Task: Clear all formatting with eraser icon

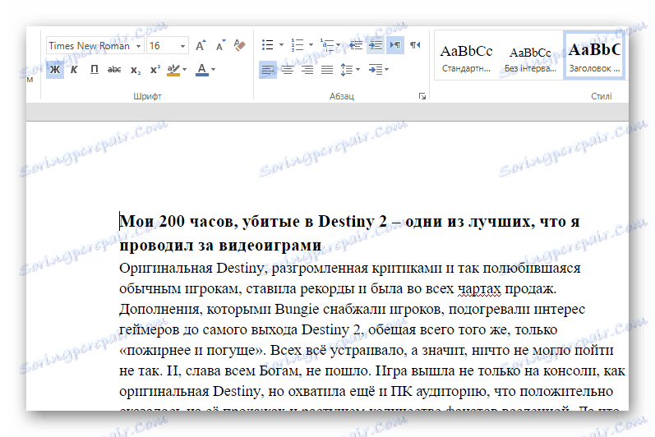Action: click(239, 45)
